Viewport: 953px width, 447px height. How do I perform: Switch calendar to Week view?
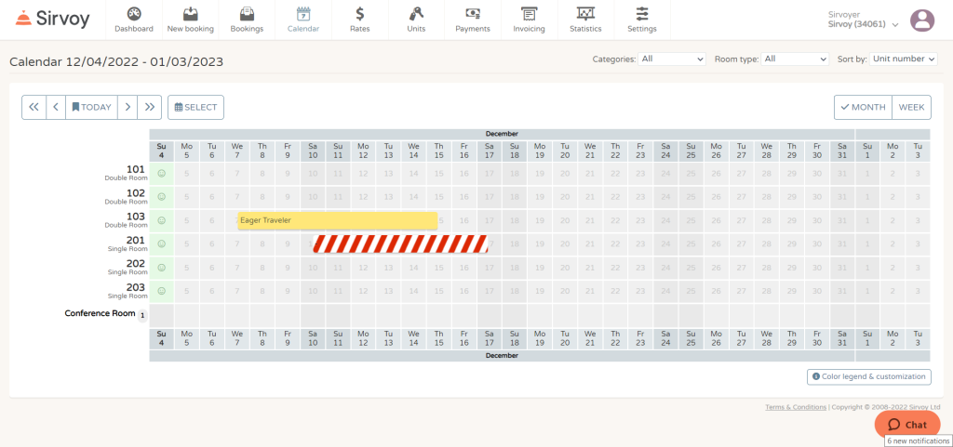tap(911, 107)
